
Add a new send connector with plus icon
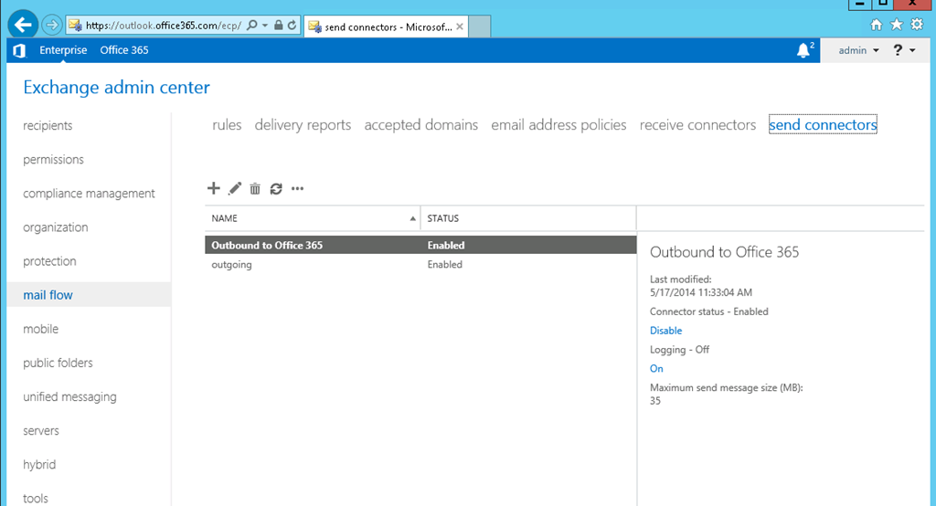(213, 188)
